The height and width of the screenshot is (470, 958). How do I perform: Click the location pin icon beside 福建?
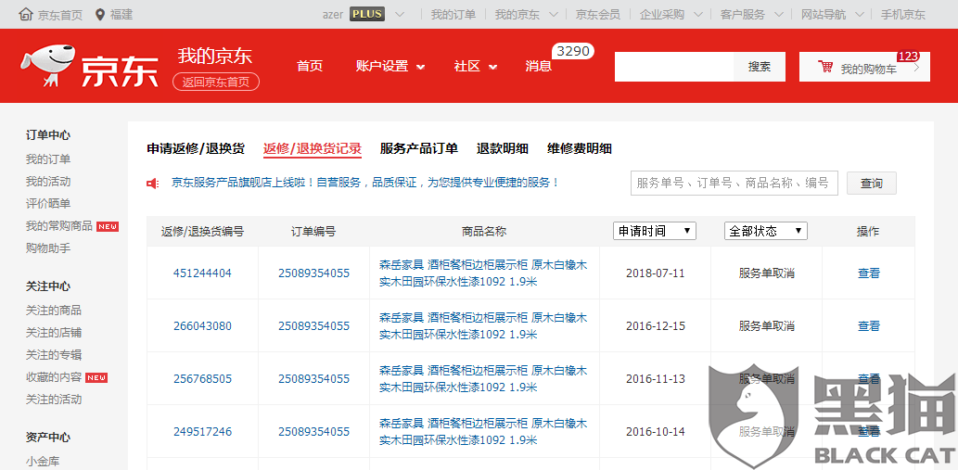[x=100, y=14]
